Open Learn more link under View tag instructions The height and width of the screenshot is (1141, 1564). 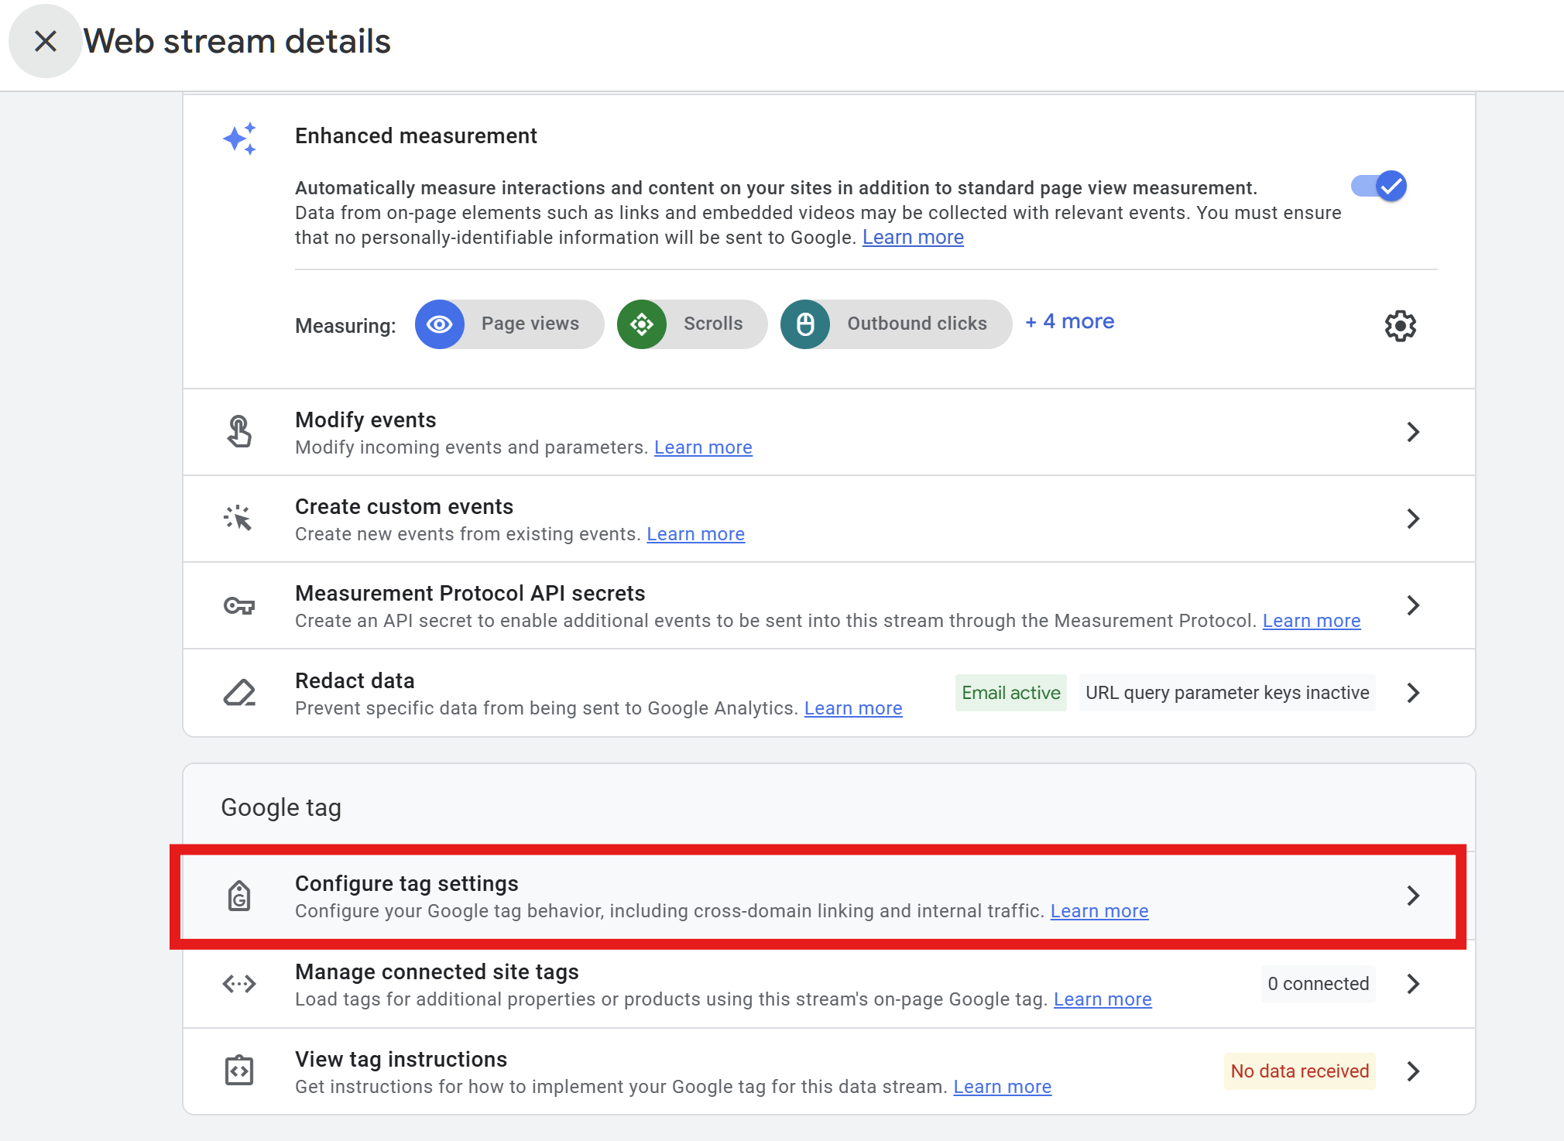point(1002,1087)
